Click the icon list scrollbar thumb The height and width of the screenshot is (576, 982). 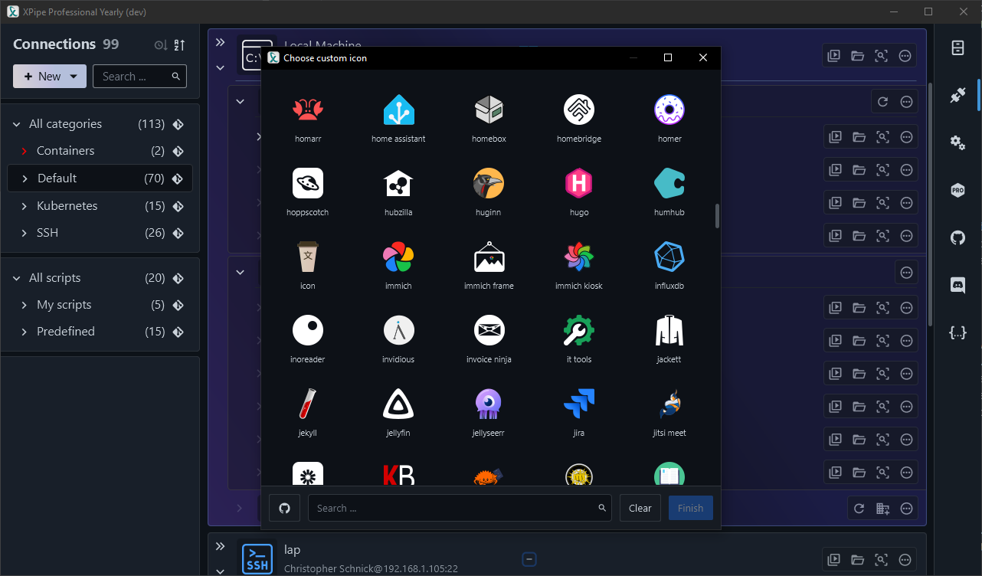point(717,215)
